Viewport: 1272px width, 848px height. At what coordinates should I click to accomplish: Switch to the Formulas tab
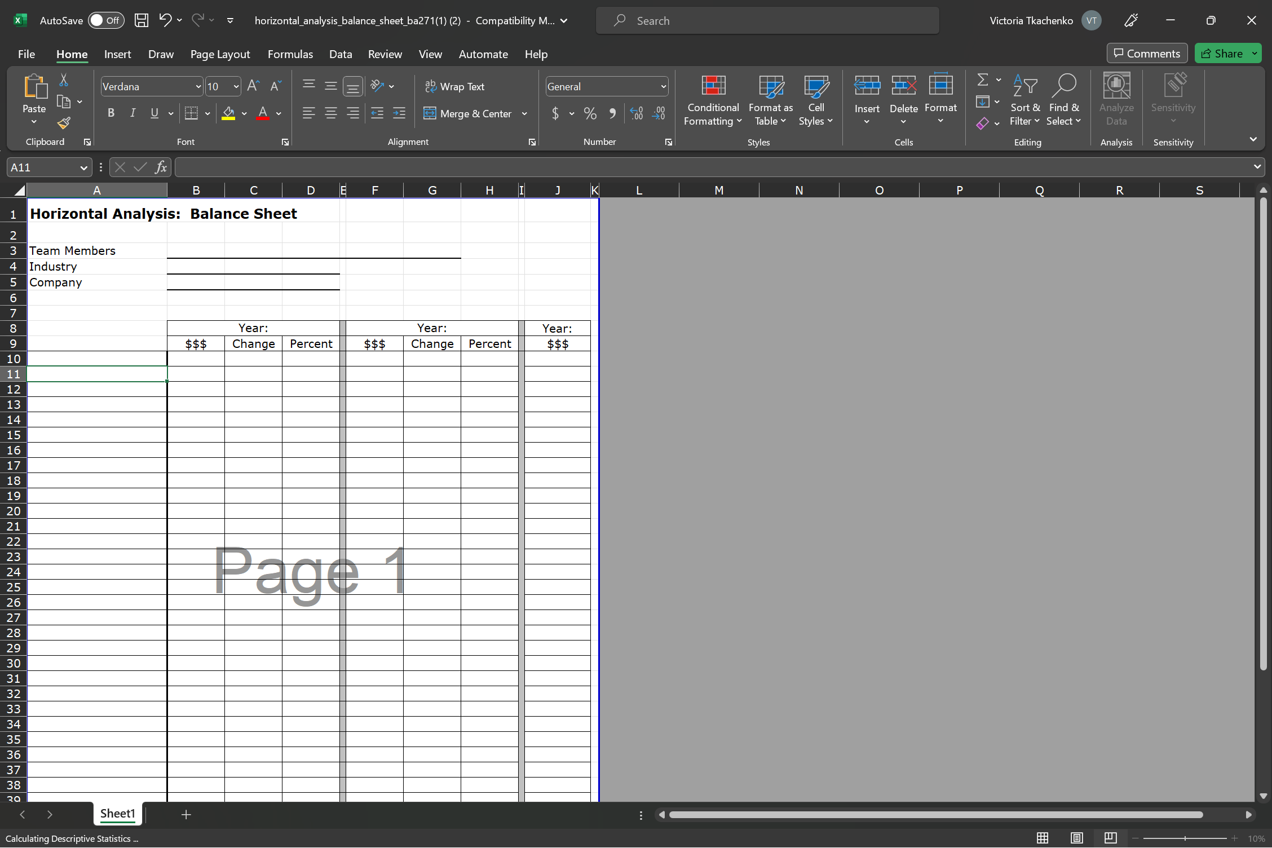[x=290, y=54]
